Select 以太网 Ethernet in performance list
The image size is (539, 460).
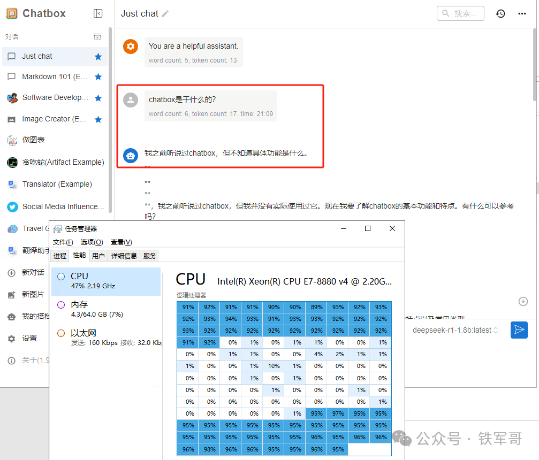pyautogui.click(x=106, y=338)
